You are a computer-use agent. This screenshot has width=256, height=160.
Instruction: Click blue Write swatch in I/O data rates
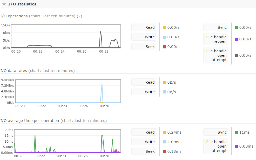[x=164, y=92]
